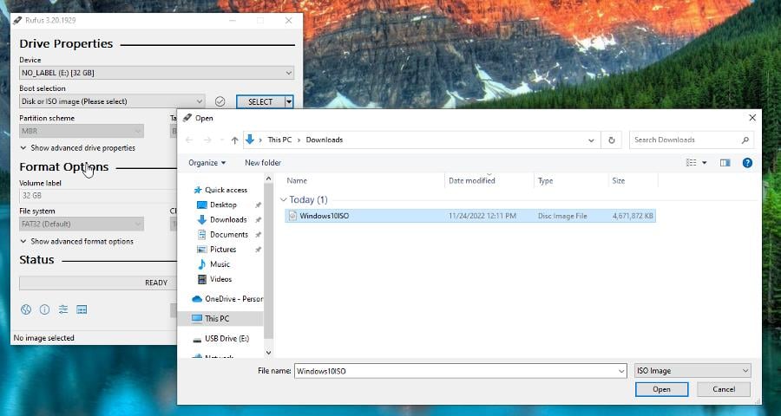
Task: Open address bar previous locations dropdown
Action: click(x=591, y=140)
